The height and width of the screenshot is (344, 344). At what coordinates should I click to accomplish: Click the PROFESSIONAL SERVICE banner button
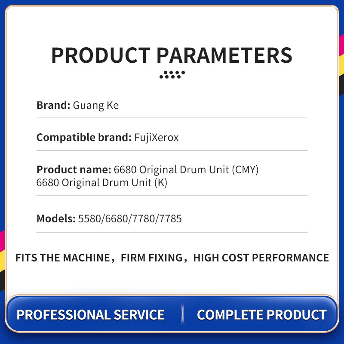click(x=90, y=315)
